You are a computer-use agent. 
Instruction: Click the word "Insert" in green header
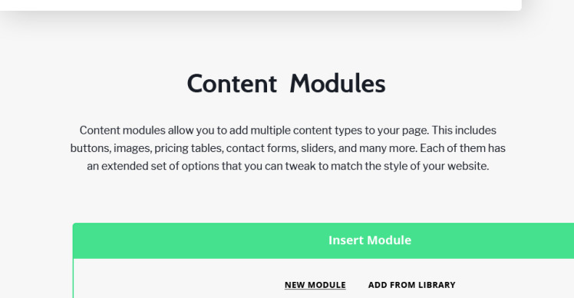346,240
